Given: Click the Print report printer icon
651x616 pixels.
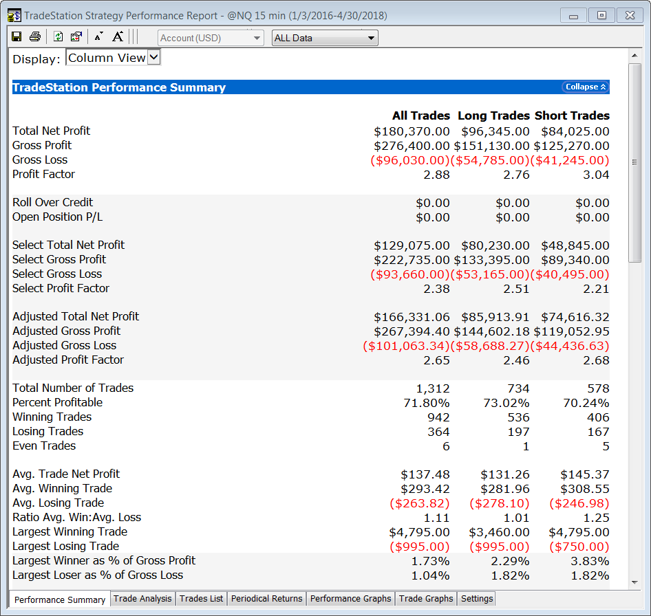Looking at the screenshot, I should pos(35,37).
